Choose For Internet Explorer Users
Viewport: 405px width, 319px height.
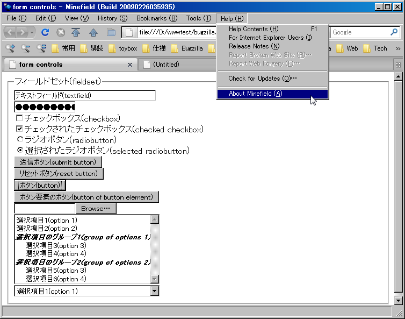[x=273, y=38]
